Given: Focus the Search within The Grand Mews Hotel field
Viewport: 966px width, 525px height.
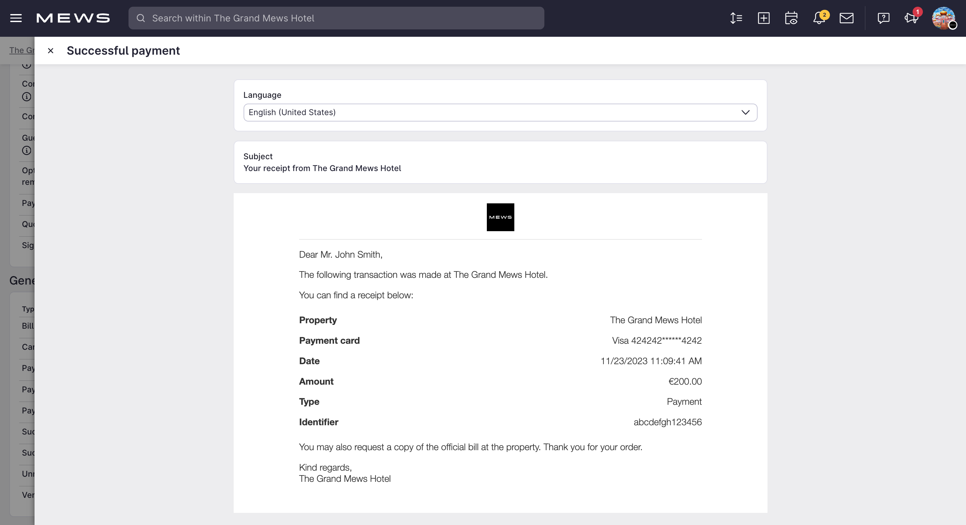Looking at the screenshot, I should (336, 18).
